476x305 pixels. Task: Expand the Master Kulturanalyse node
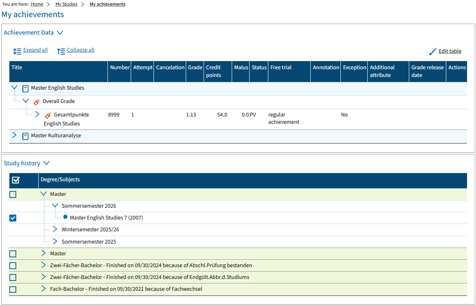pos(14,135)
